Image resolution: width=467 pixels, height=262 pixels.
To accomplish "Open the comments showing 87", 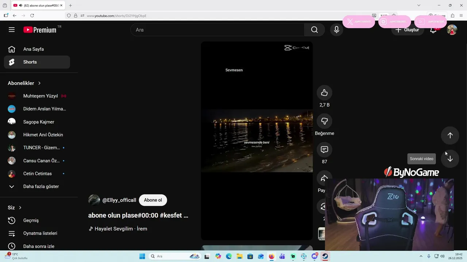I will (x=324, y=150).
